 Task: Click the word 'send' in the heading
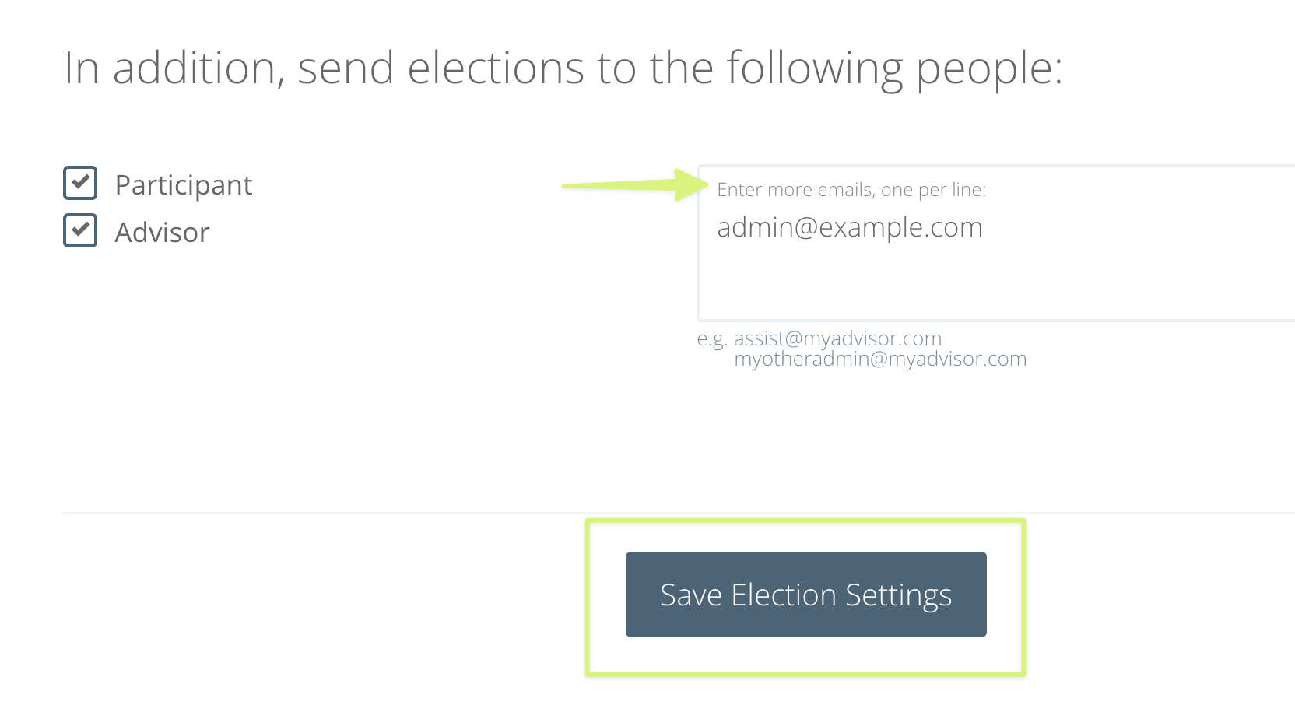pos(346,68)
